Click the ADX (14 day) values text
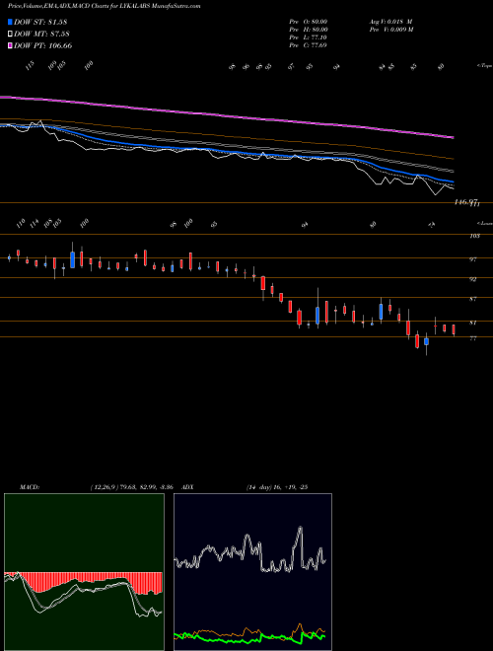The height and width of the screenshot is (651, 493). pos(277,487)
